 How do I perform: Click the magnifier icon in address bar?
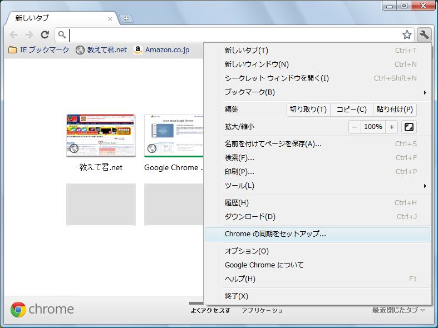pos(62,35)
